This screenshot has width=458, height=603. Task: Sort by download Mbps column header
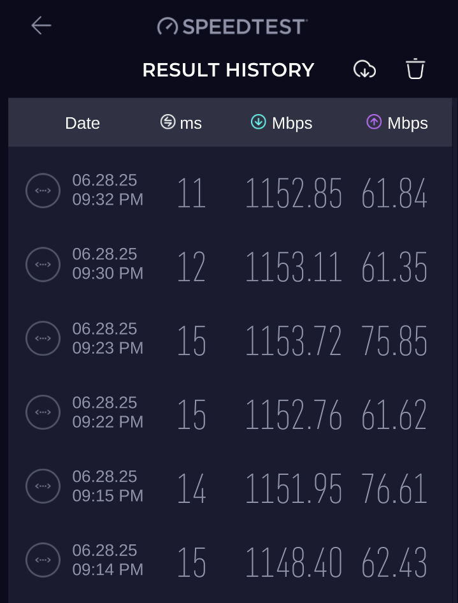[282, 123]
